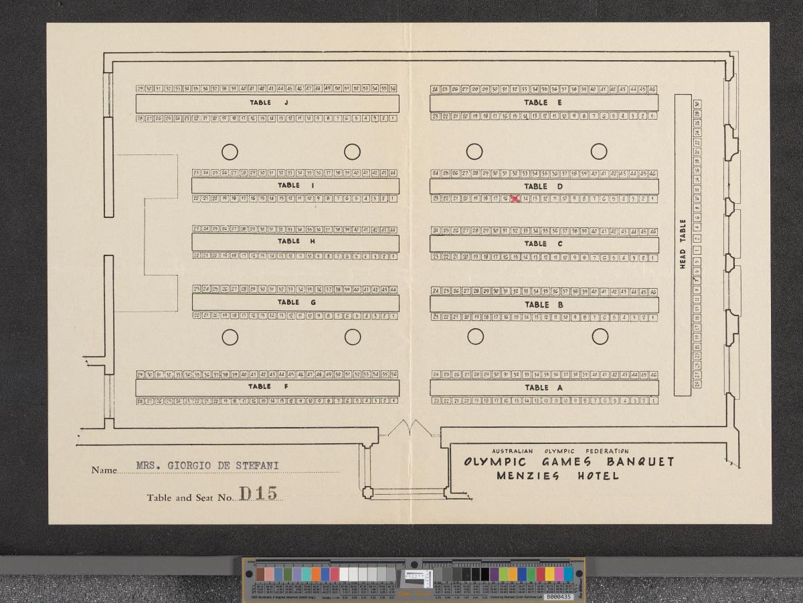Click the vertical 'HEAD TABLE' label
Image resolution: width=803 pixels, height=603 pixels.
coord(683,244)
